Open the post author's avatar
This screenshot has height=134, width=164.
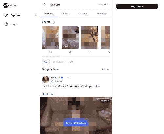click(46, 79)
